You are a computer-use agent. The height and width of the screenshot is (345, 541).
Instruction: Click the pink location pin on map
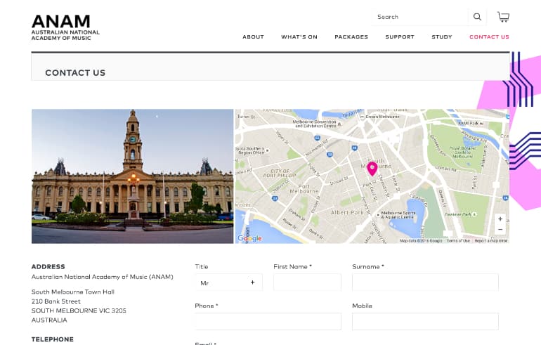click(372, 169)
